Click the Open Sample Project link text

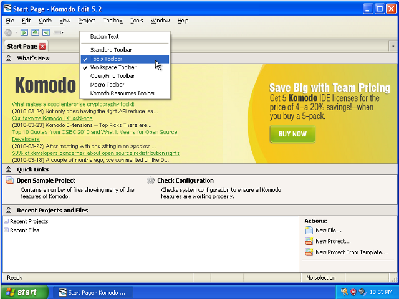tap(46, 181)
